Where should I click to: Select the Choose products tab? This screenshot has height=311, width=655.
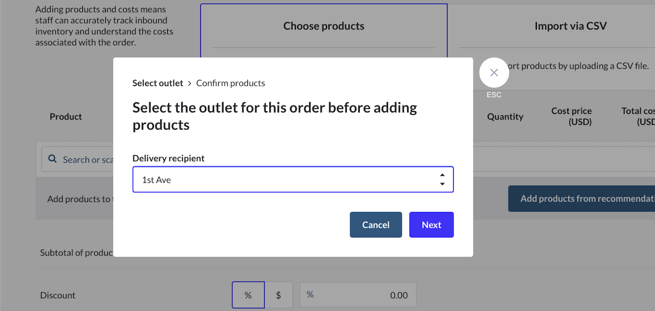(x=323, y=26)
